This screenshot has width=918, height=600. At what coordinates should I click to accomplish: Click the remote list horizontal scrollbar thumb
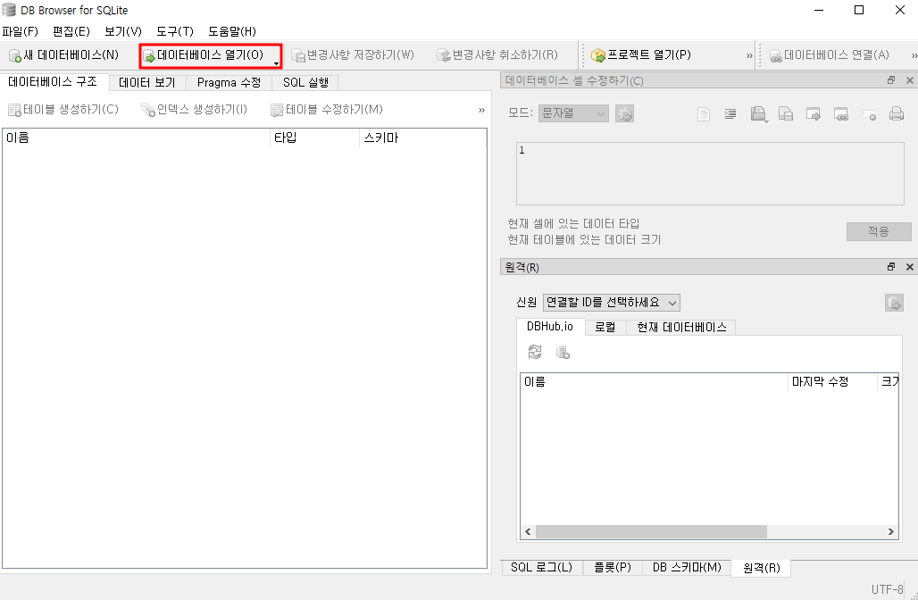point(650,532)
